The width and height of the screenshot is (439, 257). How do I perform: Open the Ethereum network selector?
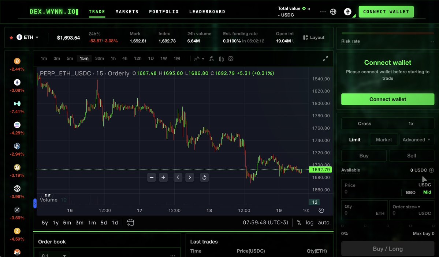348,12
